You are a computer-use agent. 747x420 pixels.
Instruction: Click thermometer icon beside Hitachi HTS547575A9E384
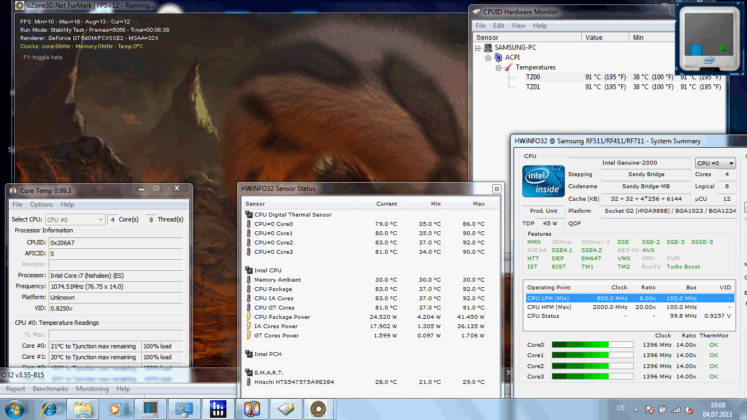pos(249,382)
